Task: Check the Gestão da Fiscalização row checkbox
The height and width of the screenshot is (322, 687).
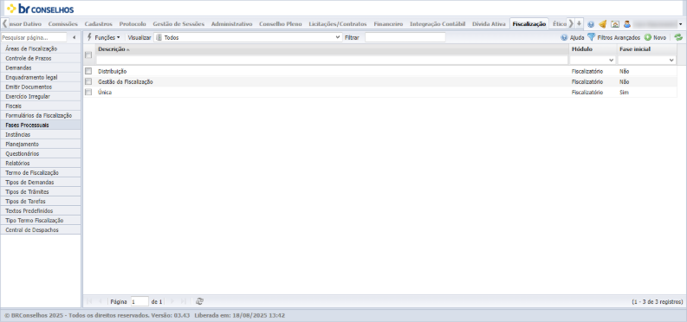Action: coord(88,81)
